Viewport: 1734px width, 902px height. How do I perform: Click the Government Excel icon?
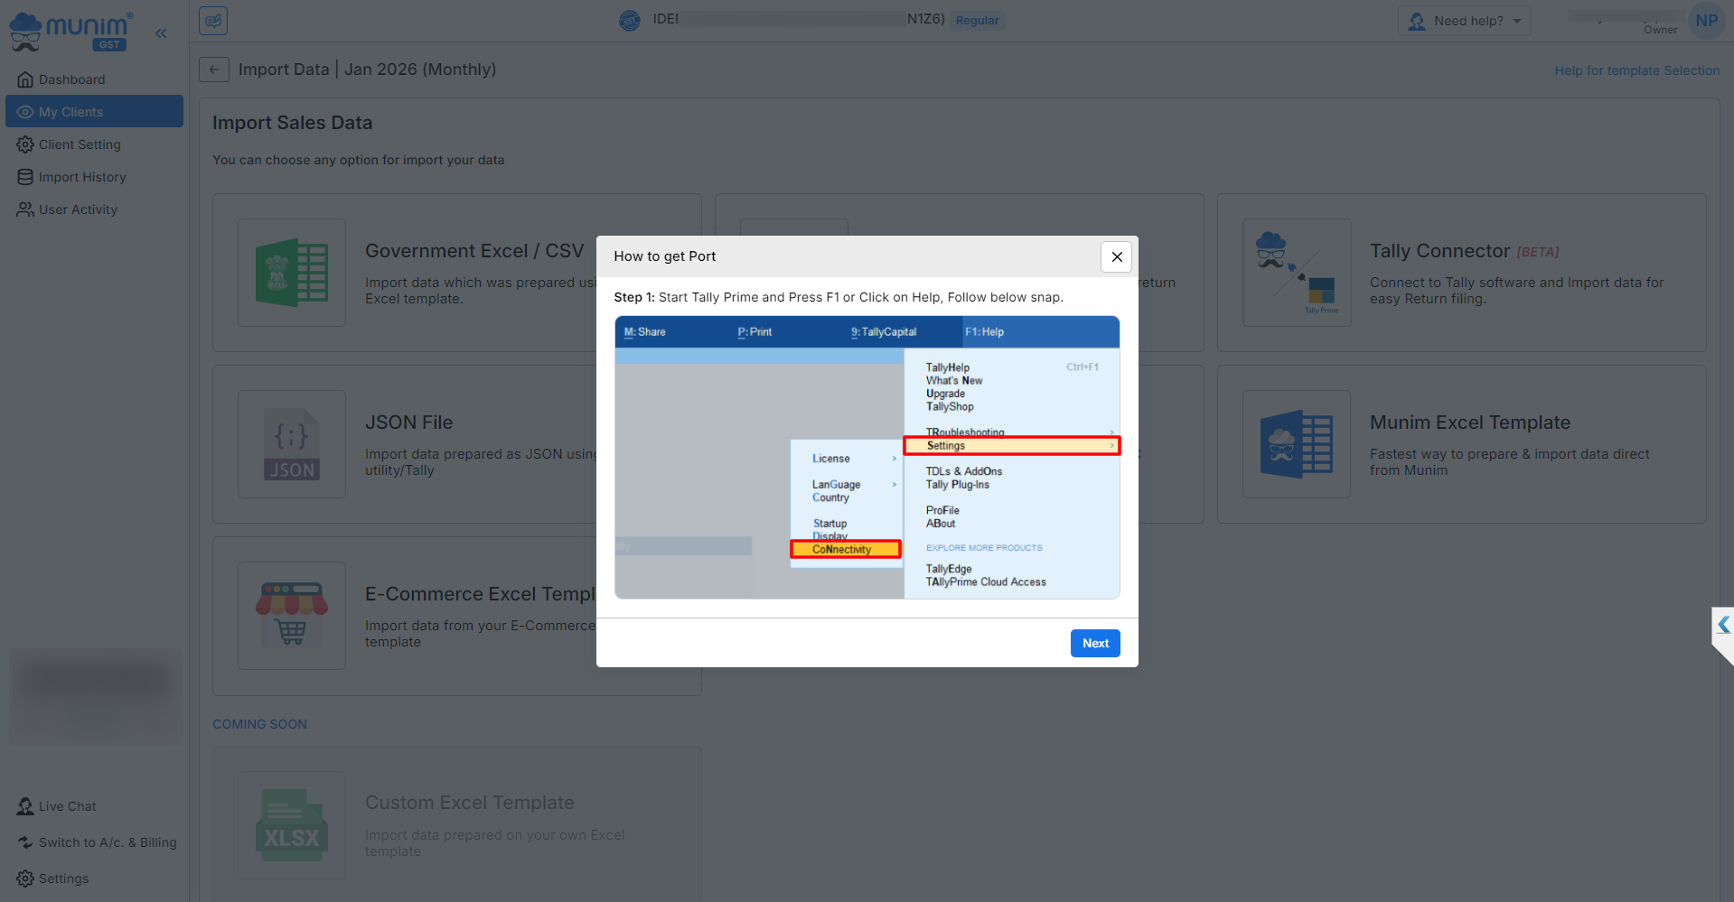coord(292,273)
